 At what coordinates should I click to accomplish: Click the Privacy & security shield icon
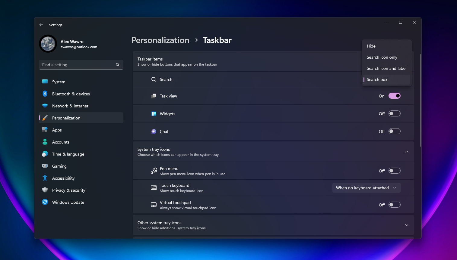[45, 190]
